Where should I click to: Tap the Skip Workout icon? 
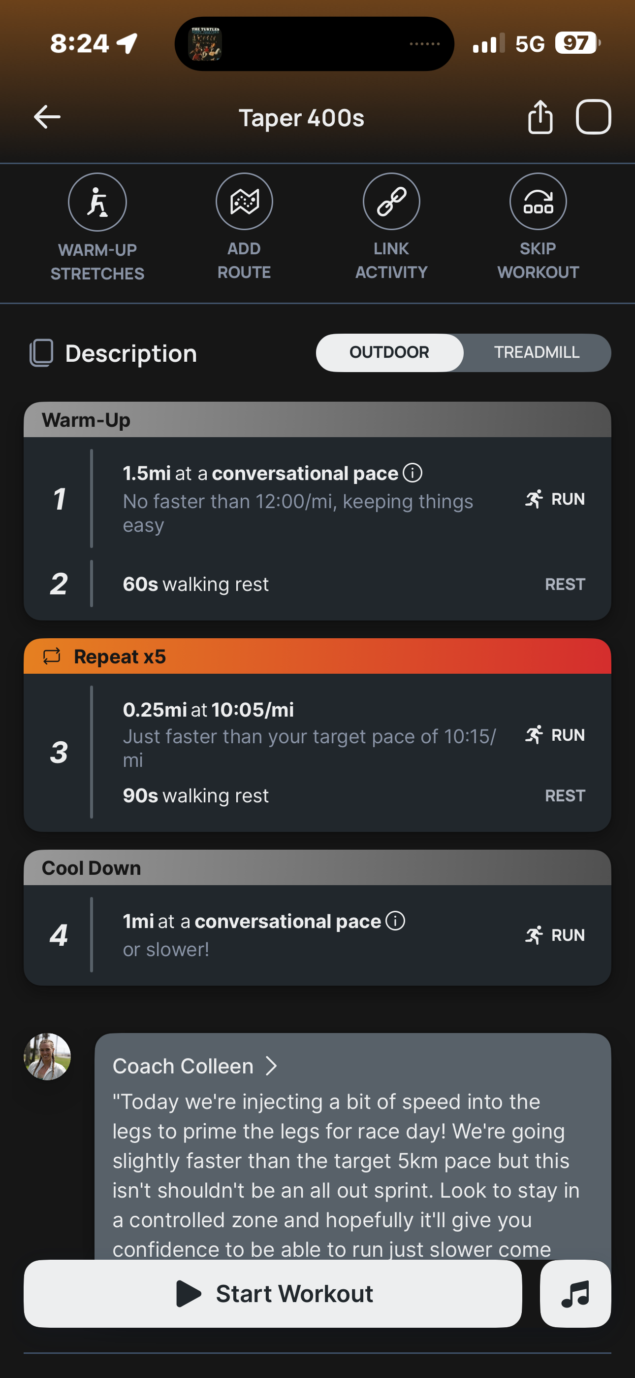click(538, 202)
